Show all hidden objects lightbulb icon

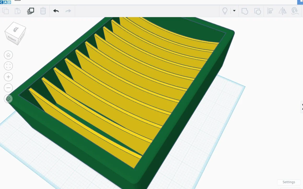(225, 11)
